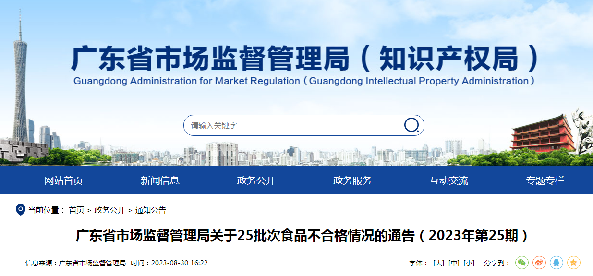Click the article headline about 25批次食品
The image size is (593, 276).
(x=302, y=236)
